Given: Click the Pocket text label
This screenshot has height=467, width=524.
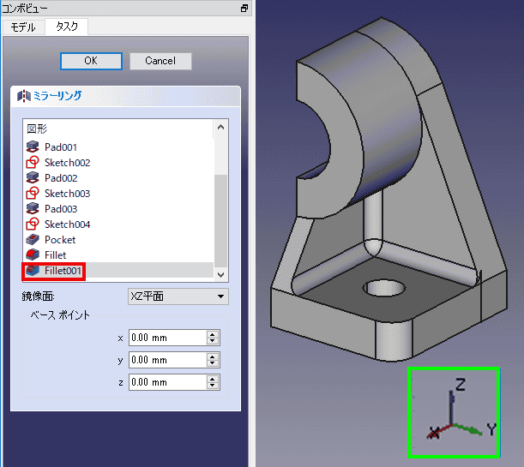Looking at the screenshot, I should pos(60,240).
